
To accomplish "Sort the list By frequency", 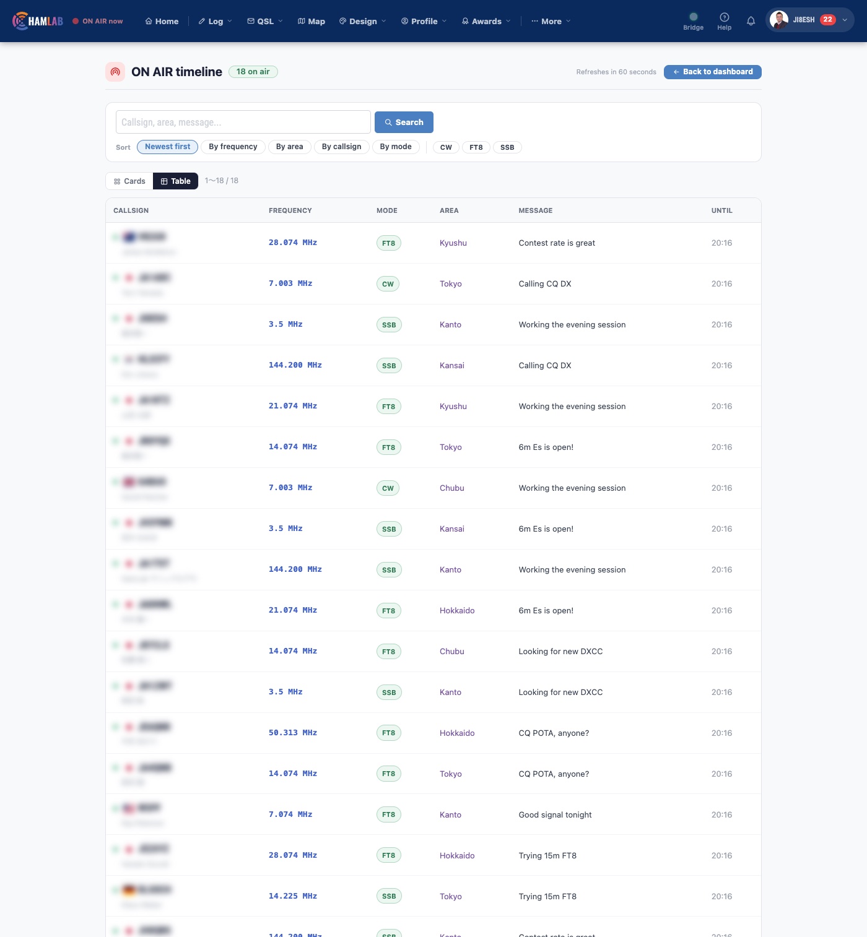I will click(233, 147).
